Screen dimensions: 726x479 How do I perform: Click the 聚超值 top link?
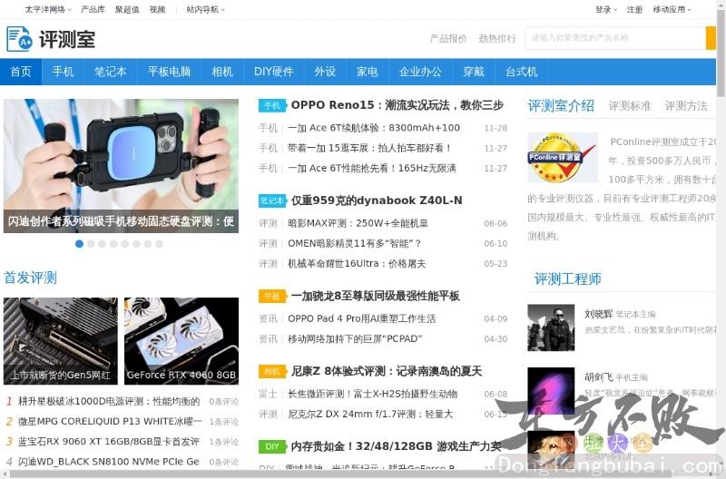pyautogui.click(x=127, y=9)
